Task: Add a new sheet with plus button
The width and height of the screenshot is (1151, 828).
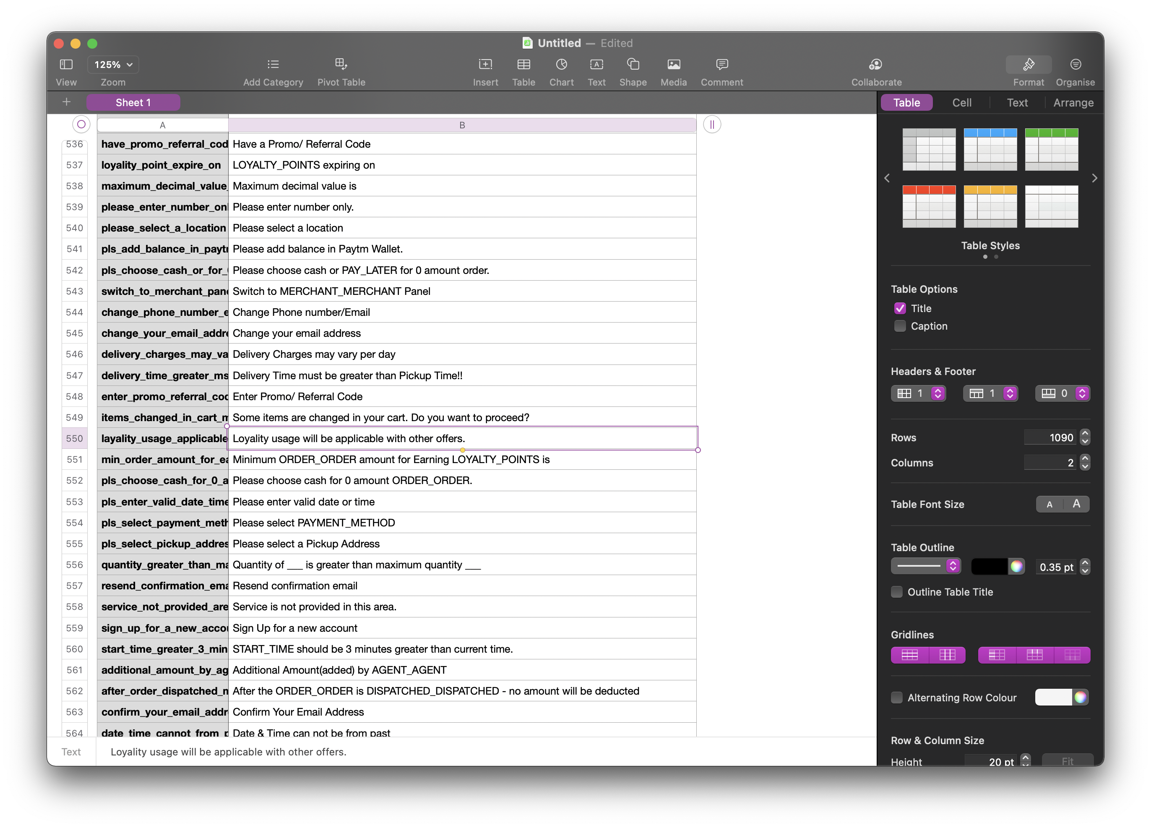Action: point(66,102)
